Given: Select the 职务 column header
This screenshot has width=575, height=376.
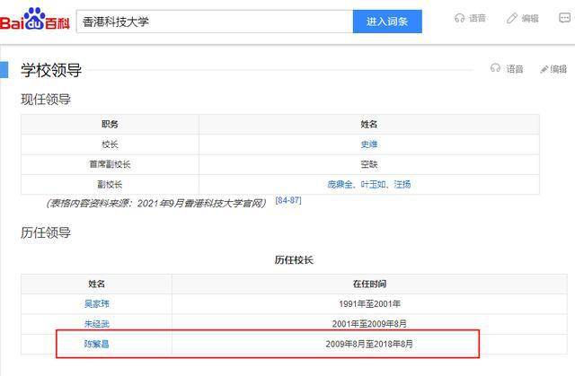Looking at the screenshot, I should click(x=110, y=124).
